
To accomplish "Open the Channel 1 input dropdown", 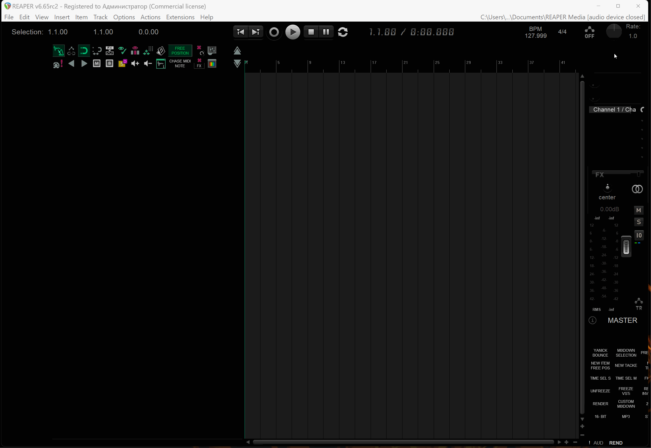I will (614, 110).
